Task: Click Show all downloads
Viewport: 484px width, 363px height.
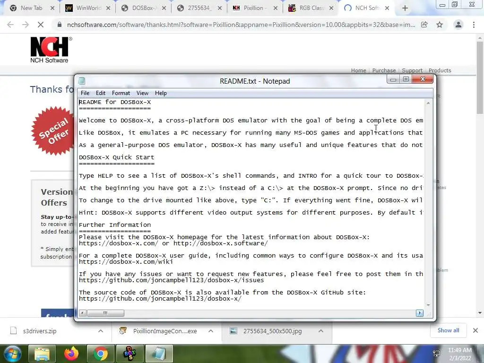Action: pos(448,330)
